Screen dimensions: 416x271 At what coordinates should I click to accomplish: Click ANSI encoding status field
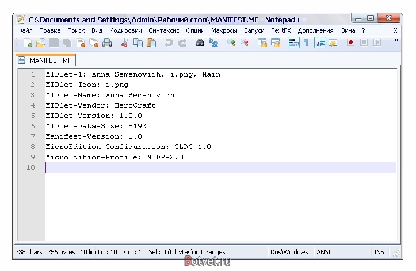click(x=323, y=252)
